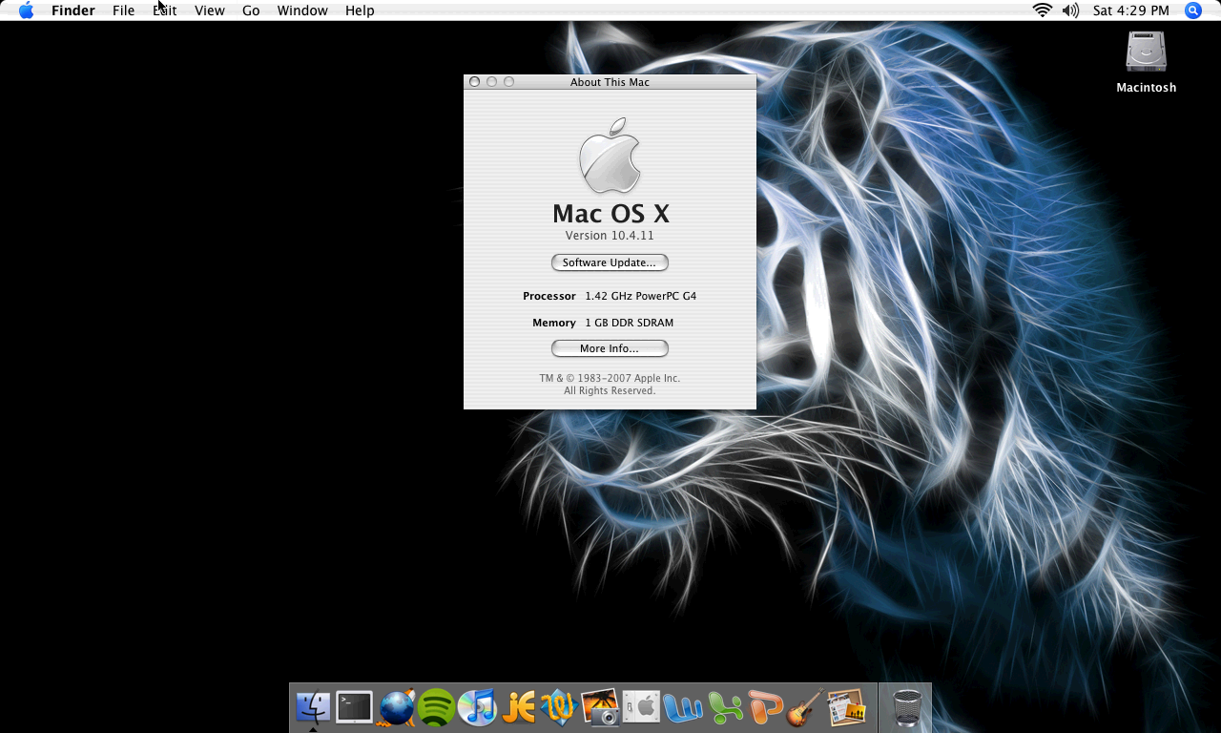Open Finder from the dock
1221x733 pixels.
313,707
